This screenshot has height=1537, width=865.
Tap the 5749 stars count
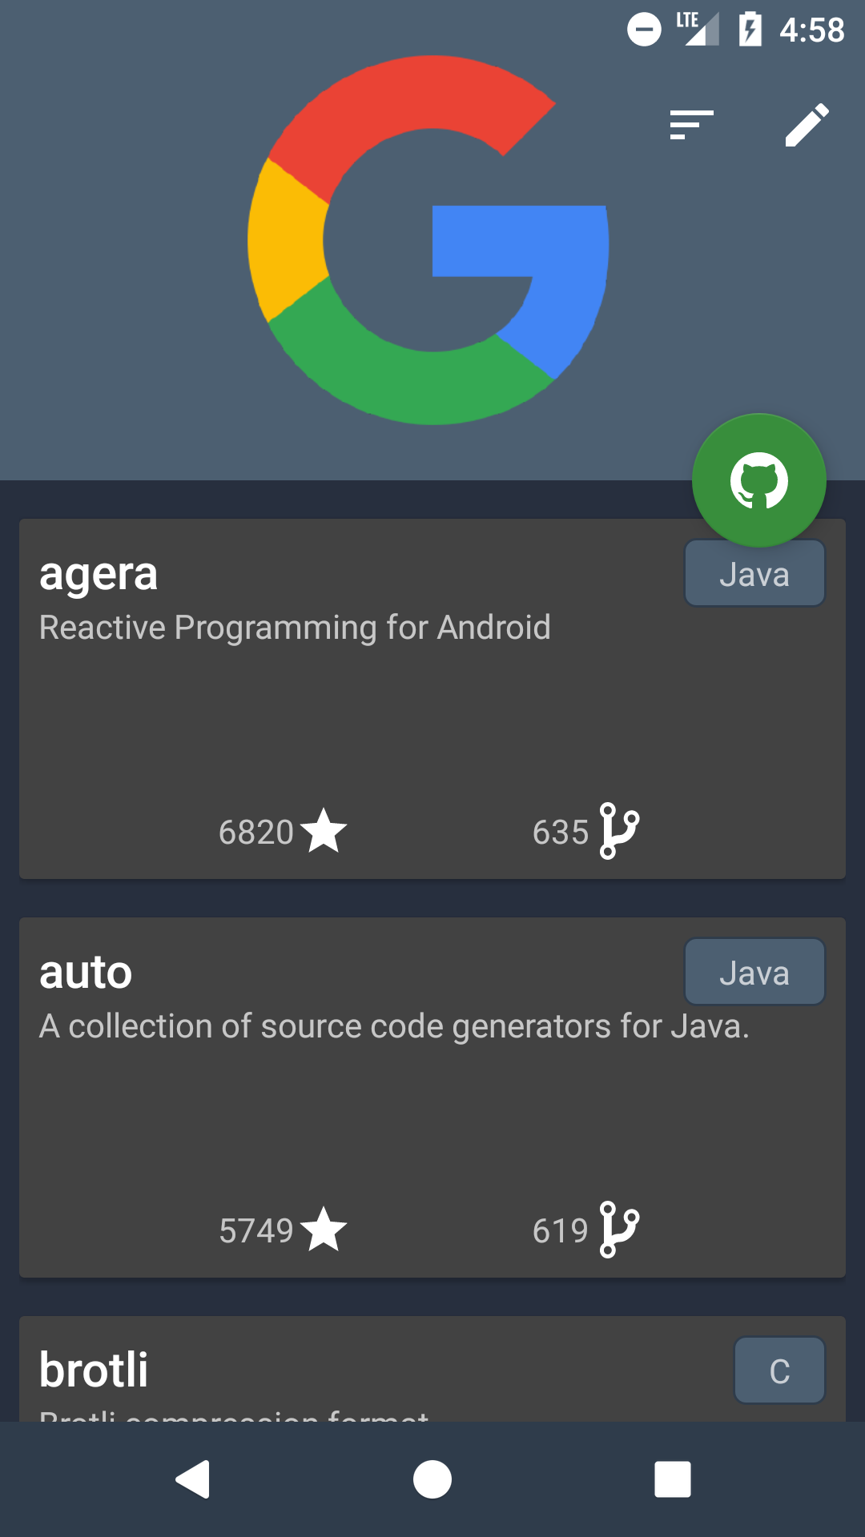tap(256, 1231)
